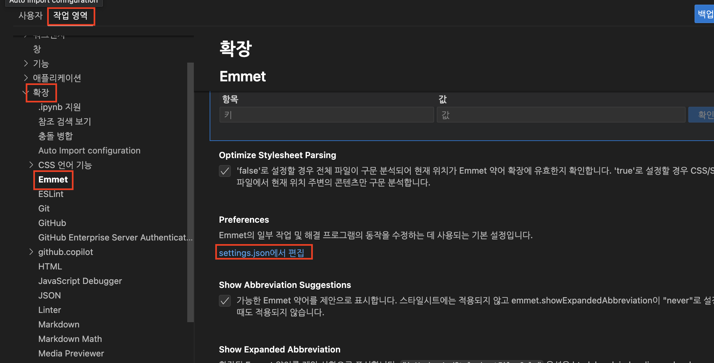Select Auto Import configuration item
714x363 pixels.
coord(89,151)
